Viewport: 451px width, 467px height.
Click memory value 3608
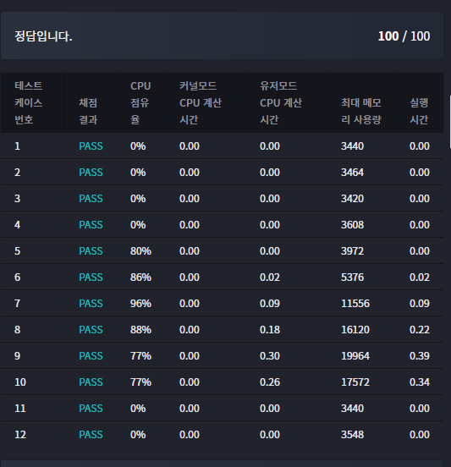[x=352, y=225]
